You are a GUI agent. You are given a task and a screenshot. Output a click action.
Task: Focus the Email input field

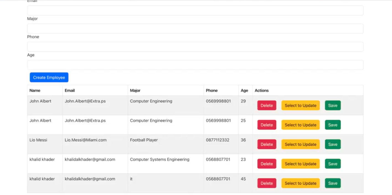[x=195, y=11]
